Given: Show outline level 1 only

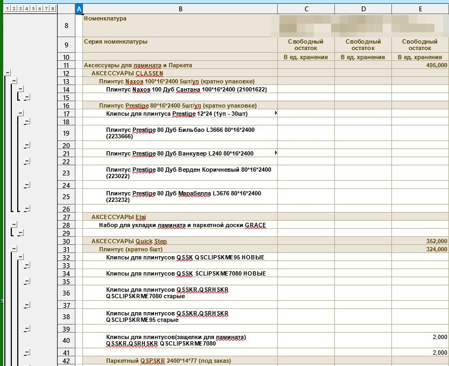Looking at the screenshot, I should tap(8, 9).
